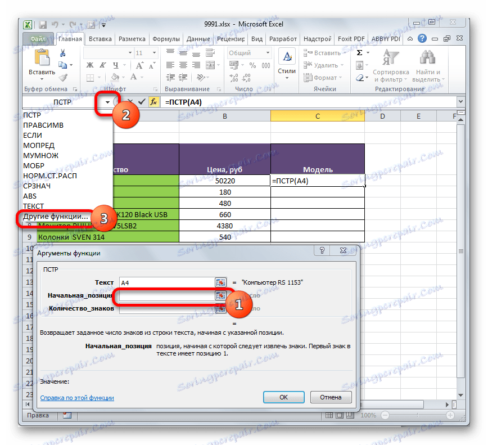Click the Insert Function (fx) icon
The width and height of the screenshot is (488, 445).
[x=153, y=102]
